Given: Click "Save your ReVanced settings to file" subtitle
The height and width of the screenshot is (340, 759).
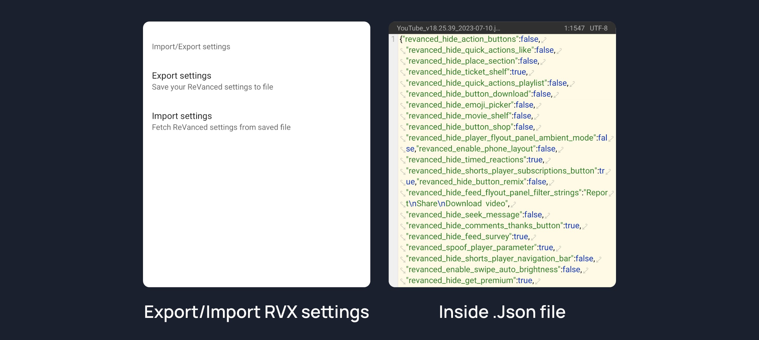Looking at the screenshot, I should pos(213,87).
